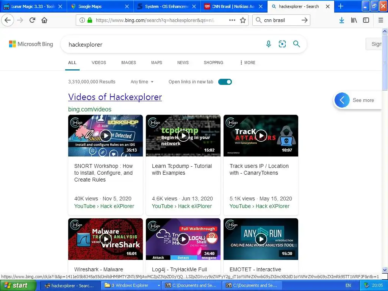Click the page scrollbar down arrow
This screenshot has height=291, width=388.
click(x=385, y=270)
